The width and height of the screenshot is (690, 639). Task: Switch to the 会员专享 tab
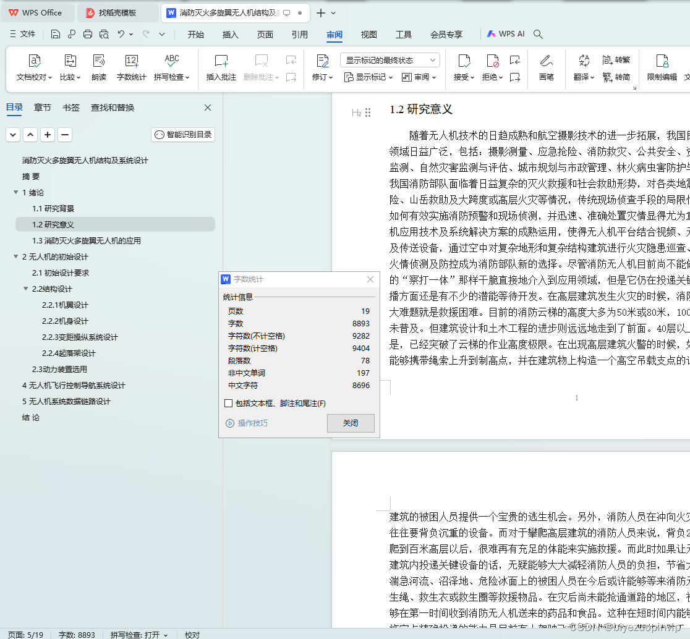pos(446,35)
